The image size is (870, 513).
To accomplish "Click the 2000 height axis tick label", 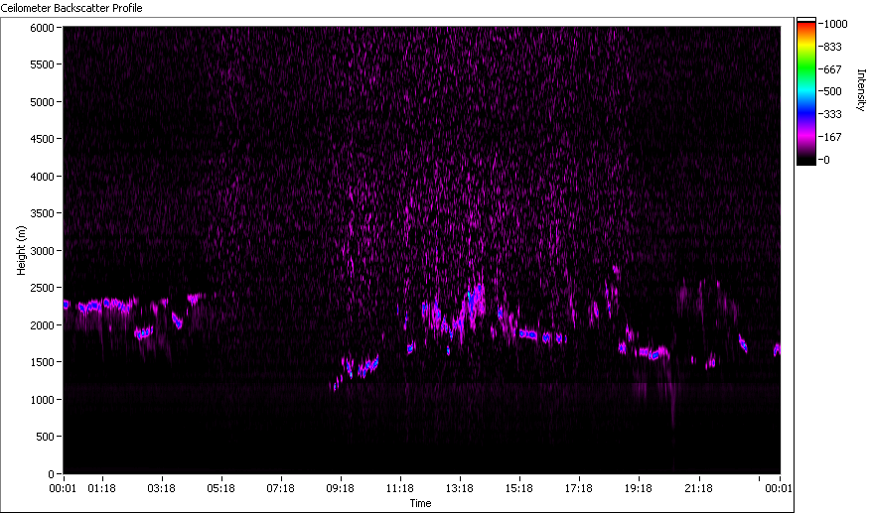I will tap(42, 325).
